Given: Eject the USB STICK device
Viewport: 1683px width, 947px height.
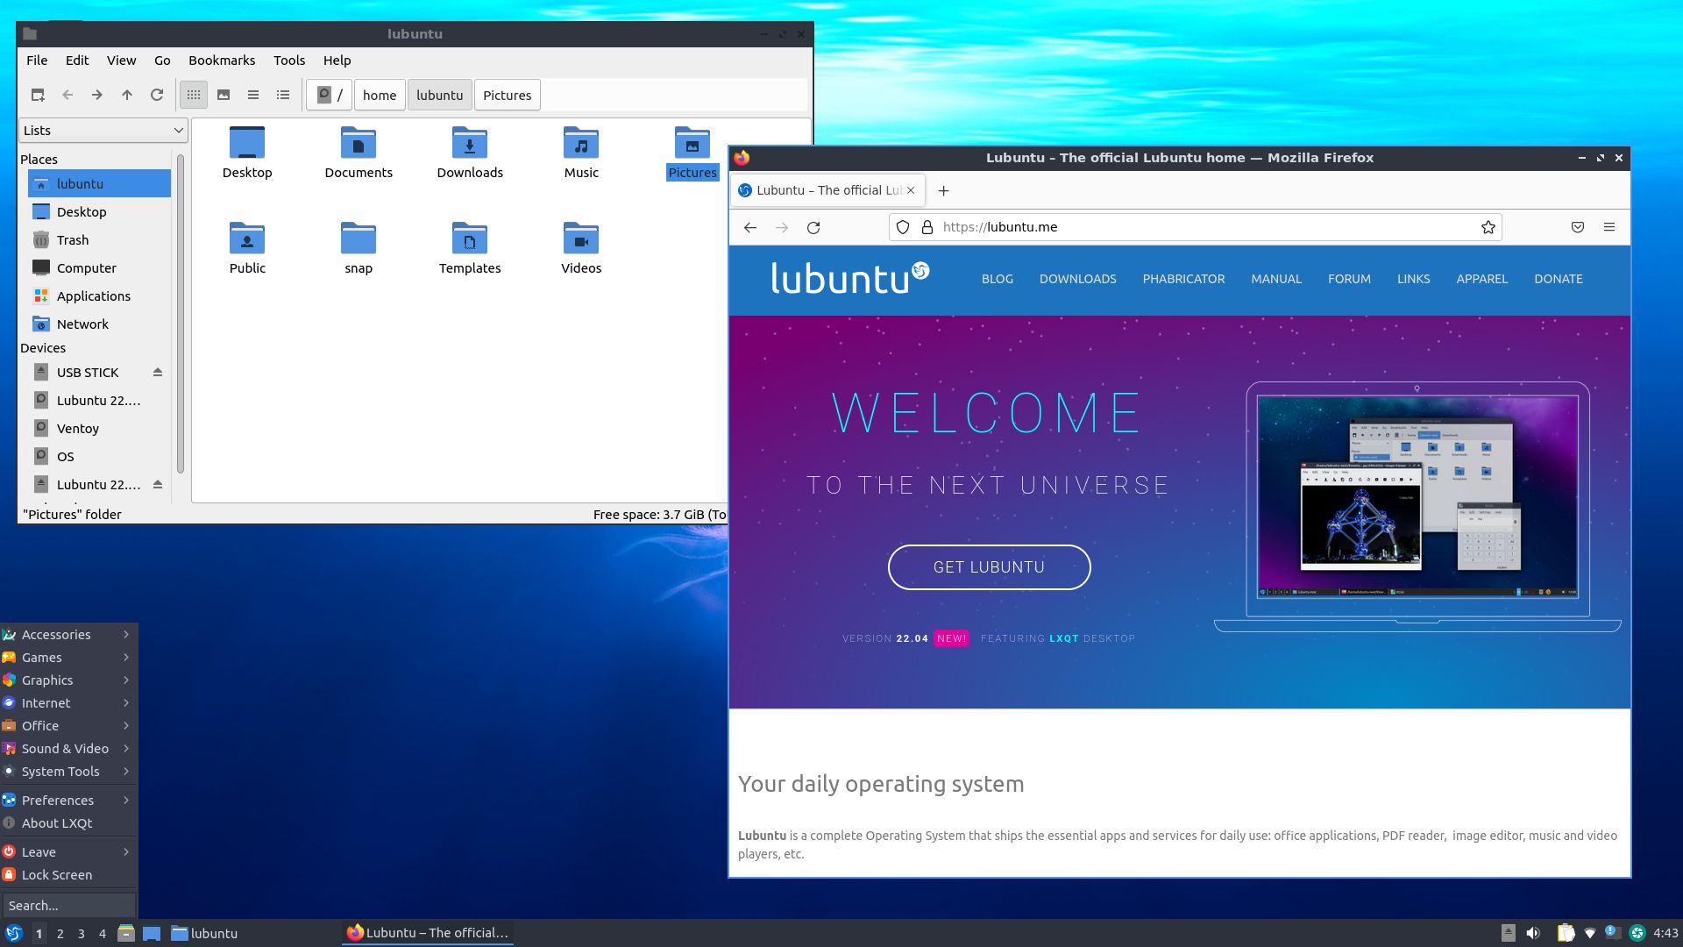Looking at the screenshot, I should [x=158, y=373].
